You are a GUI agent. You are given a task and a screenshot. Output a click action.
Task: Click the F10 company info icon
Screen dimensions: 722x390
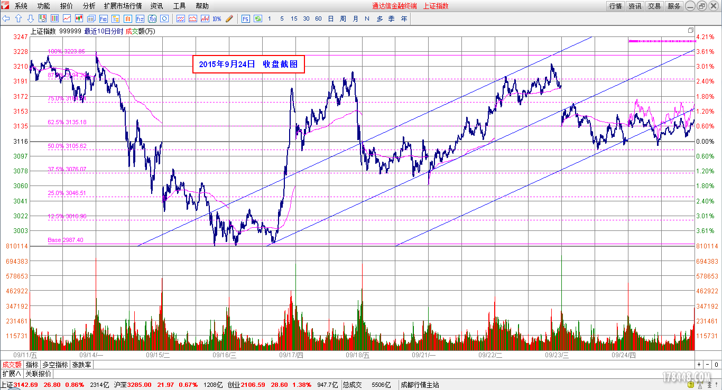click(x=103, y=18)
